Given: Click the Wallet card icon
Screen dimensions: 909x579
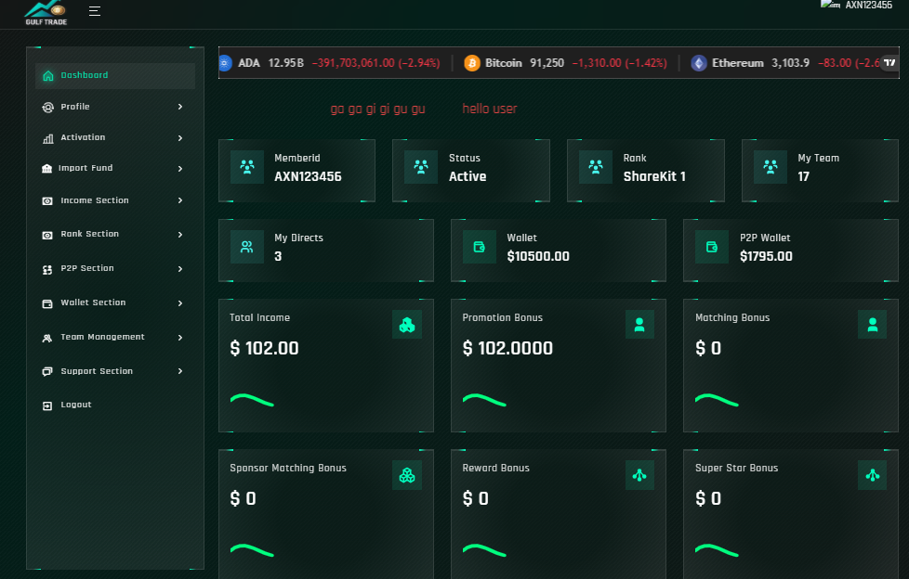Looking at the screenshot, I should [480, 247].
